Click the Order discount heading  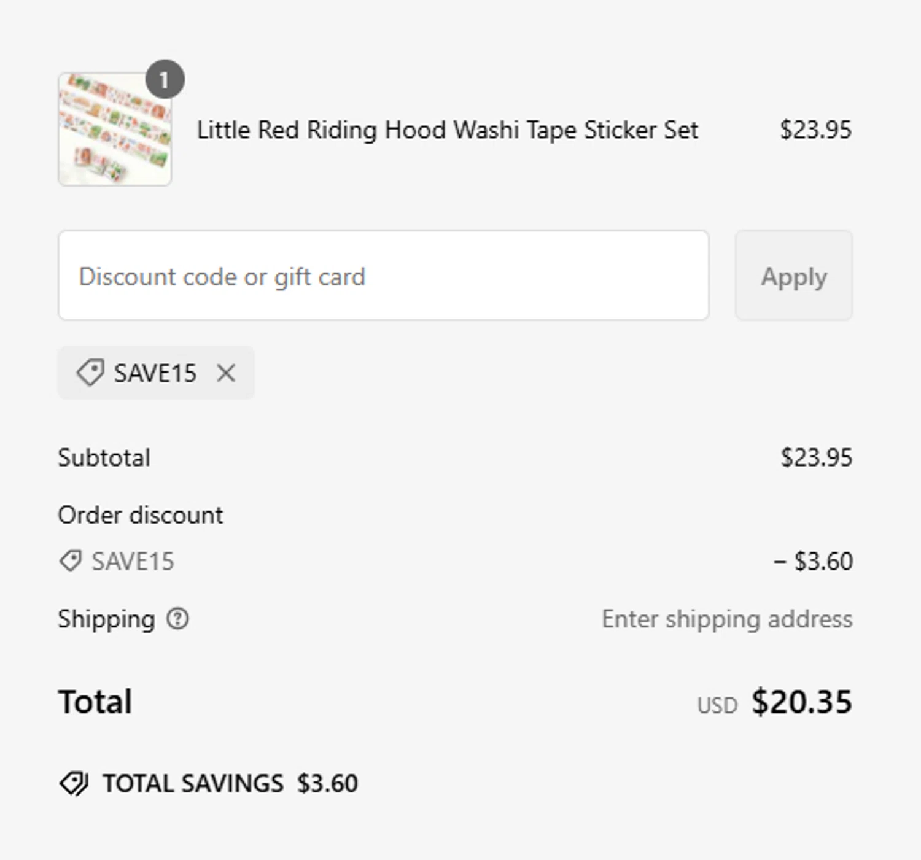(x=140, y=515)
